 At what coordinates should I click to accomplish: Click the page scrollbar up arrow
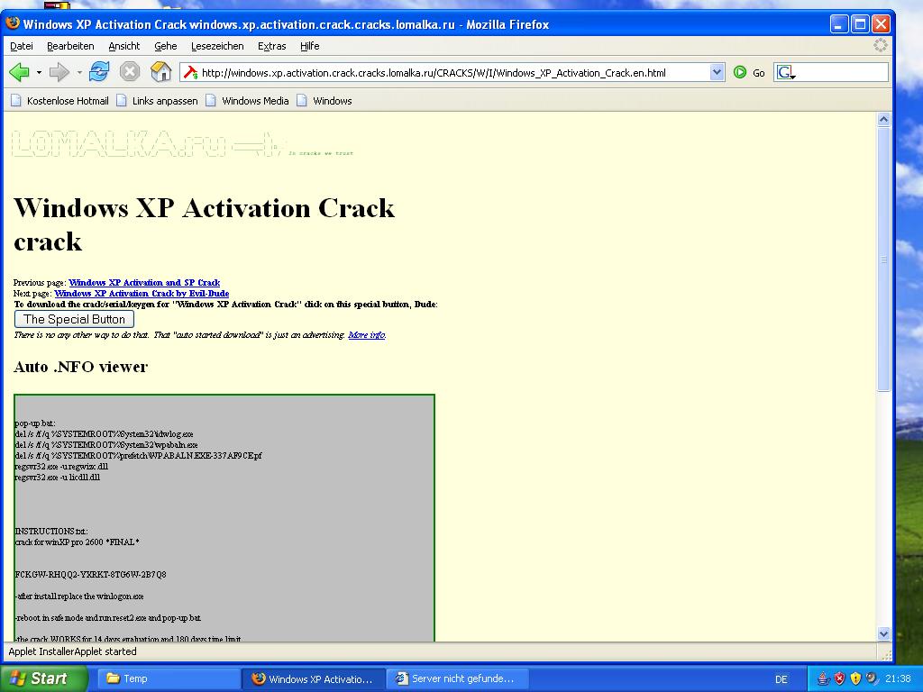[883, 120]
